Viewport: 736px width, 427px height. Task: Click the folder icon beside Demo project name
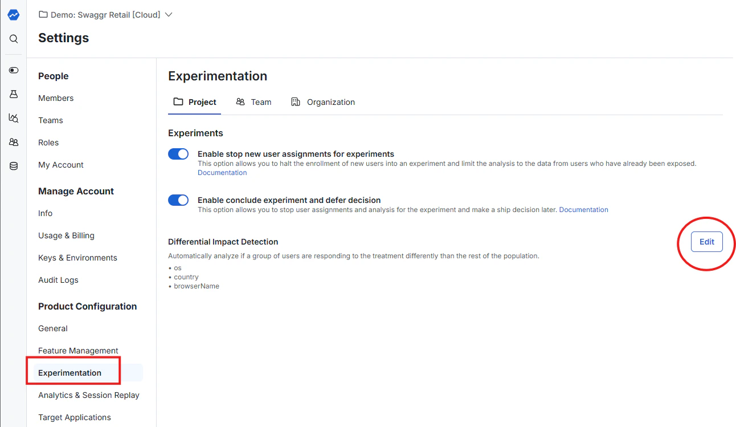tap(43, 15)
